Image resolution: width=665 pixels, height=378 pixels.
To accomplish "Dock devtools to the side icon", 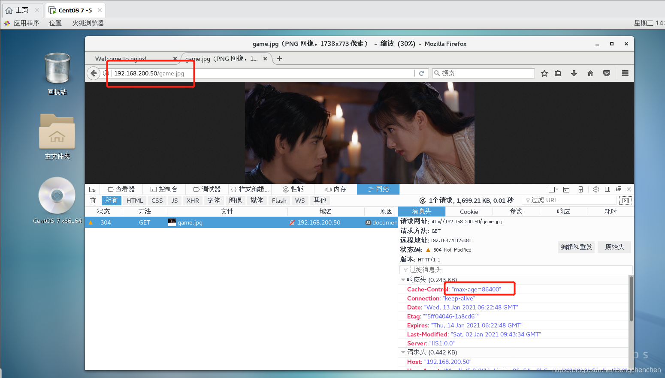I will pos(608,189).
